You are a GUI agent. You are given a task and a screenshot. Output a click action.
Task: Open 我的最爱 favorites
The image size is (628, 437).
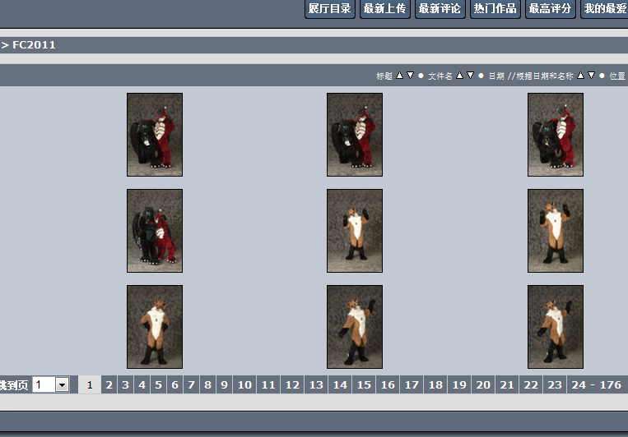pyautogui.click(x=604, y=9)
